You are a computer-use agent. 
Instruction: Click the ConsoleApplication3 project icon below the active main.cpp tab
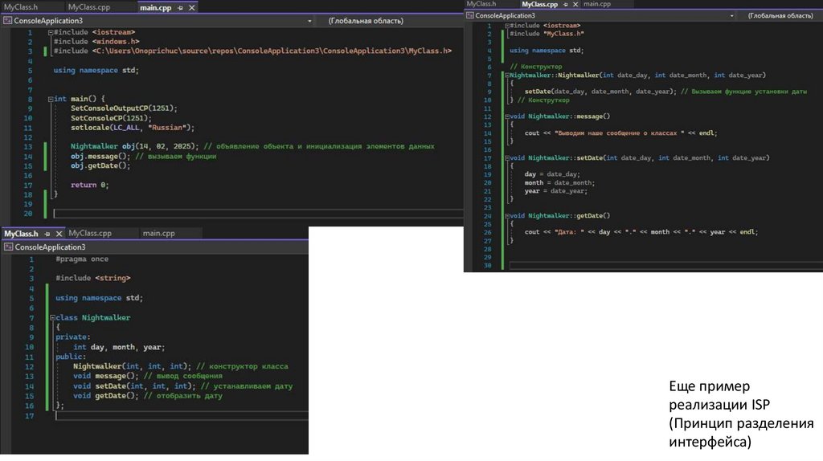[8, 20]
